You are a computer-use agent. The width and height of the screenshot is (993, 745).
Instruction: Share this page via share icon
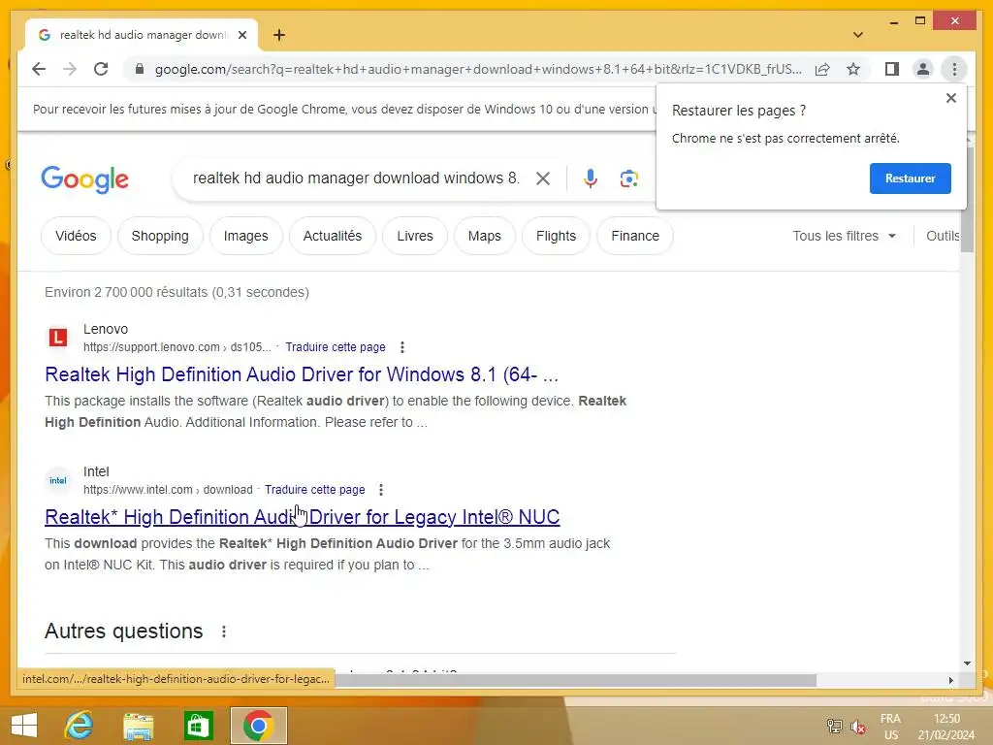pyautogui.click(x=822, y=69)
